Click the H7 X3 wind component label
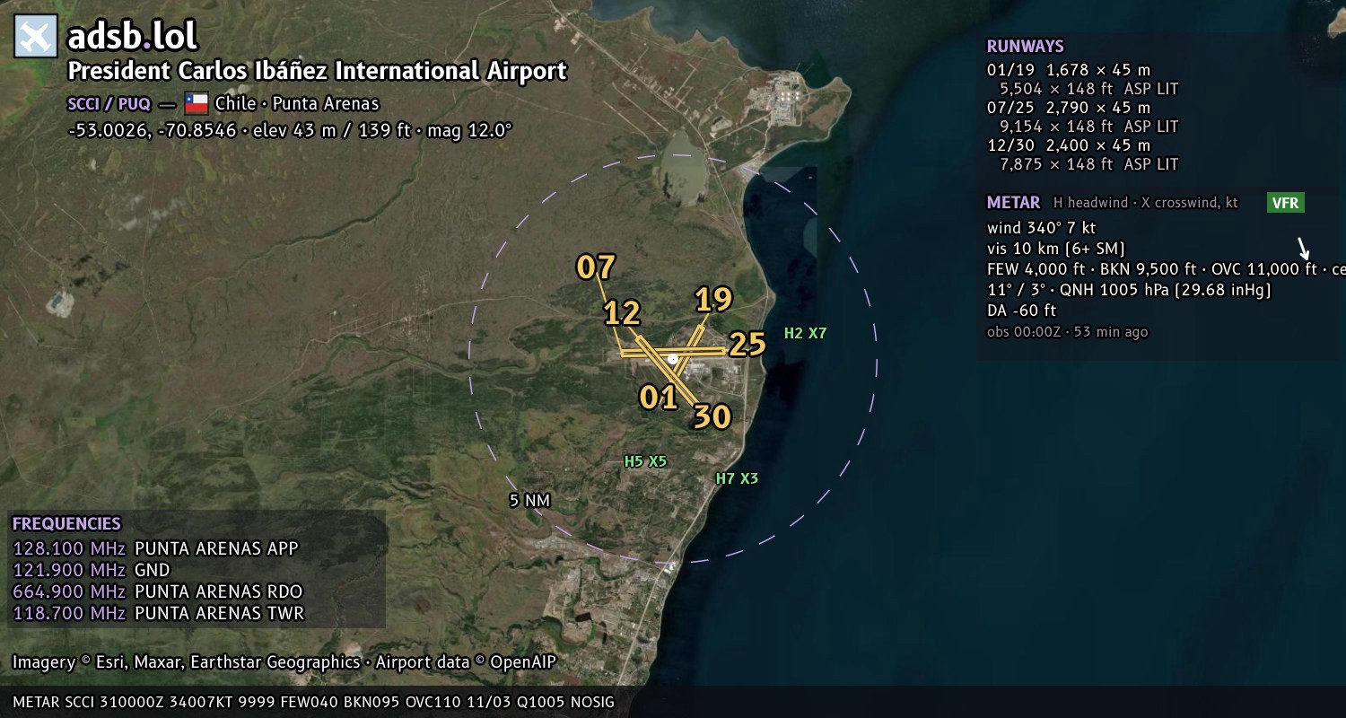This screenshot has height=718, width=1346. tap(737, 478)
